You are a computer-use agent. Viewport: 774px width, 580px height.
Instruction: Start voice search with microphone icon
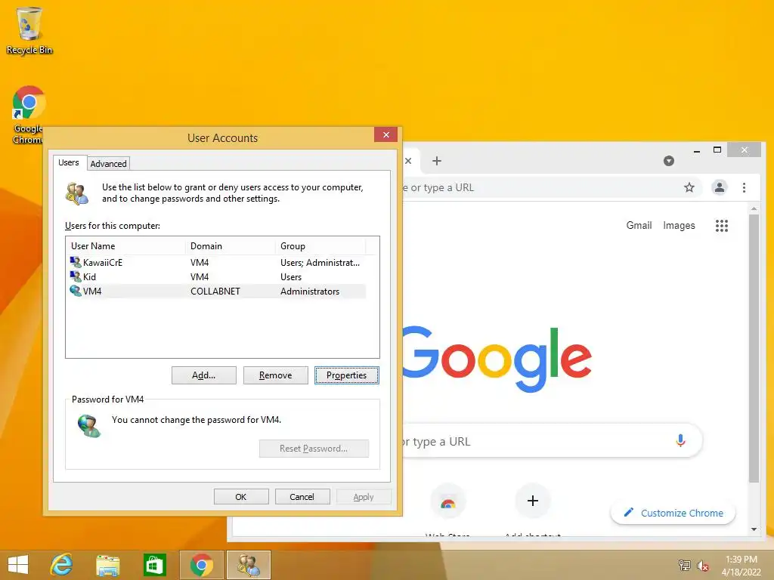pyautogui.click(x=680, y=440)
